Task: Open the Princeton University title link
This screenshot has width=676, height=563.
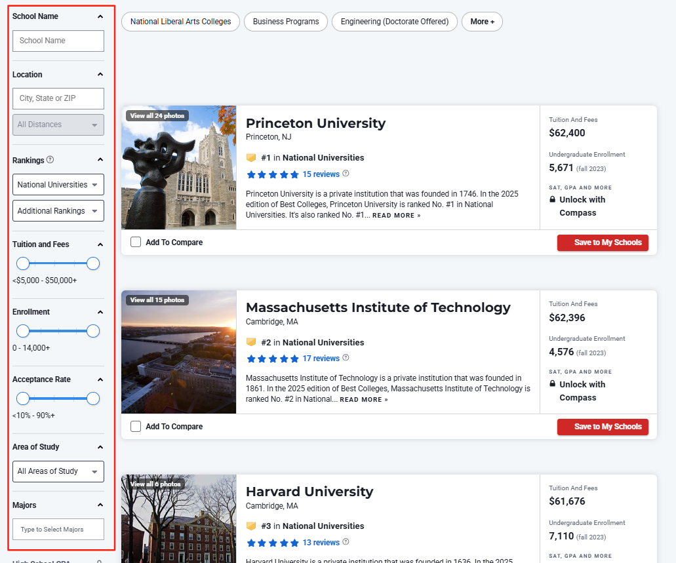Action: pyautogui.click(x=315, y=123)
